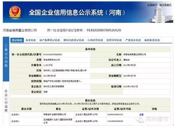
Task: Click the national emblem logo in header
Action: [15, 12]
